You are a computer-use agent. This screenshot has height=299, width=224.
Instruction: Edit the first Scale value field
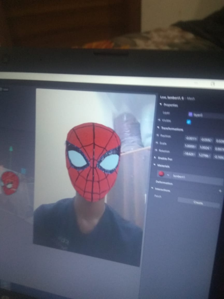pyautogui.click(x=191, y=146)
